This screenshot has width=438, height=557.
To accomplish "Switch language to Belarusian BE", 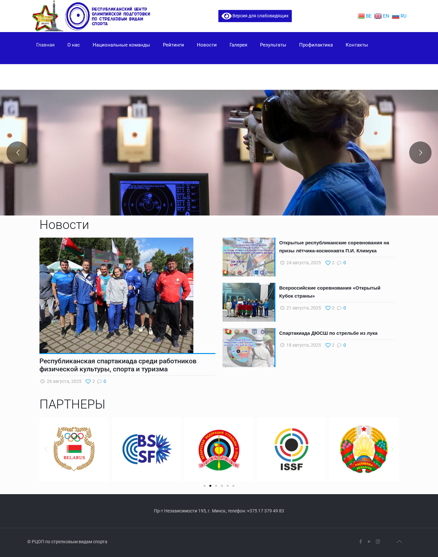I will pyautogui.click(x=365, y=16).
